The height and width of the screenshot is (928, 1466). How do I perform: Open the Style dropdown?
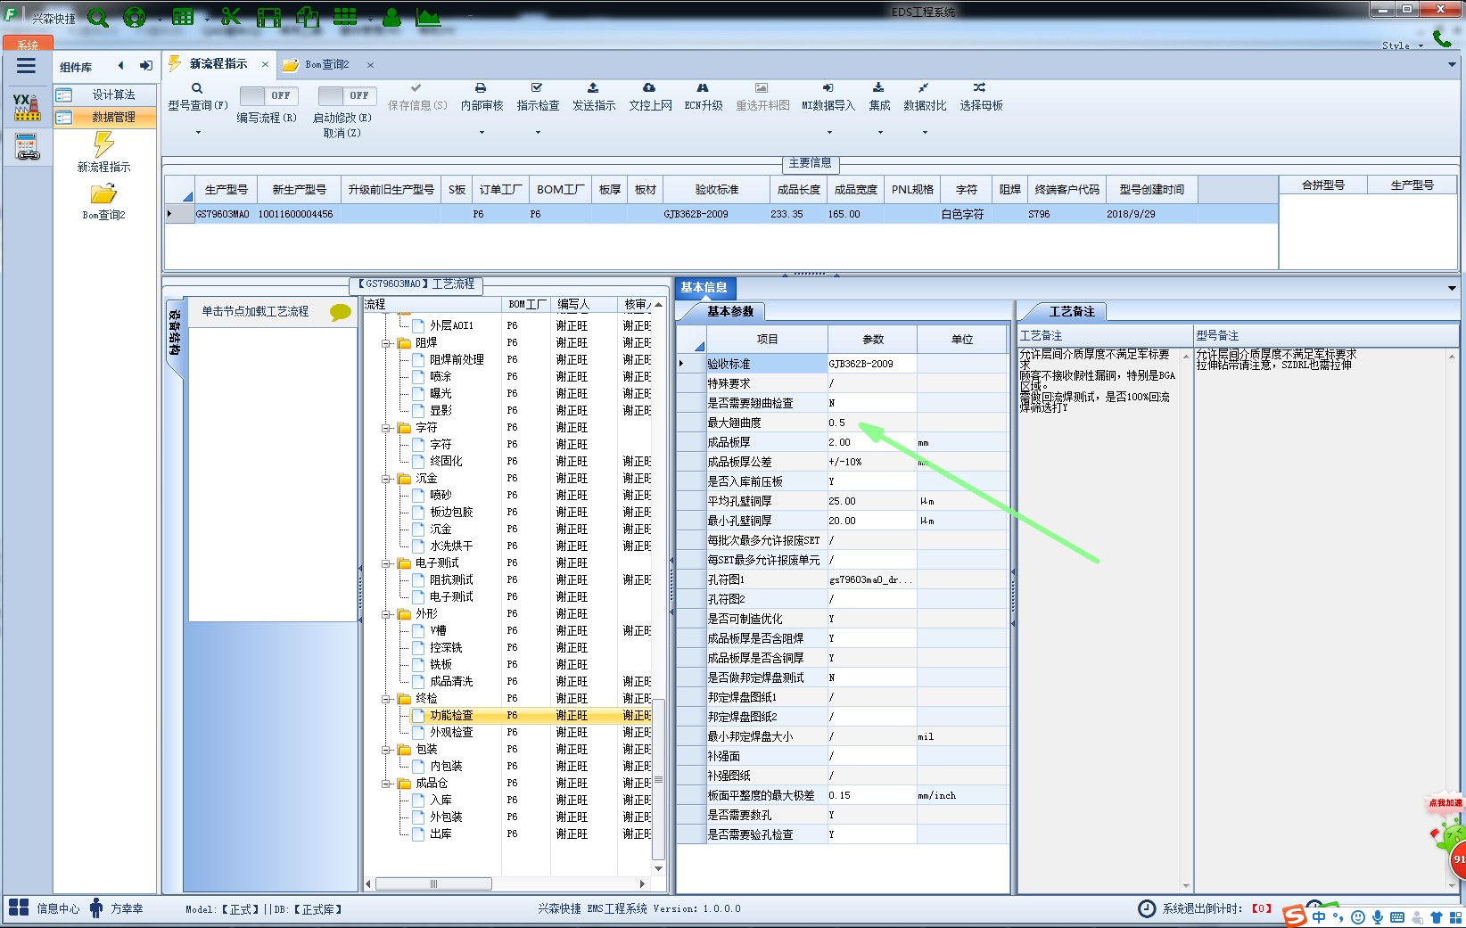pyautogui.click(x=1402, y=45)
